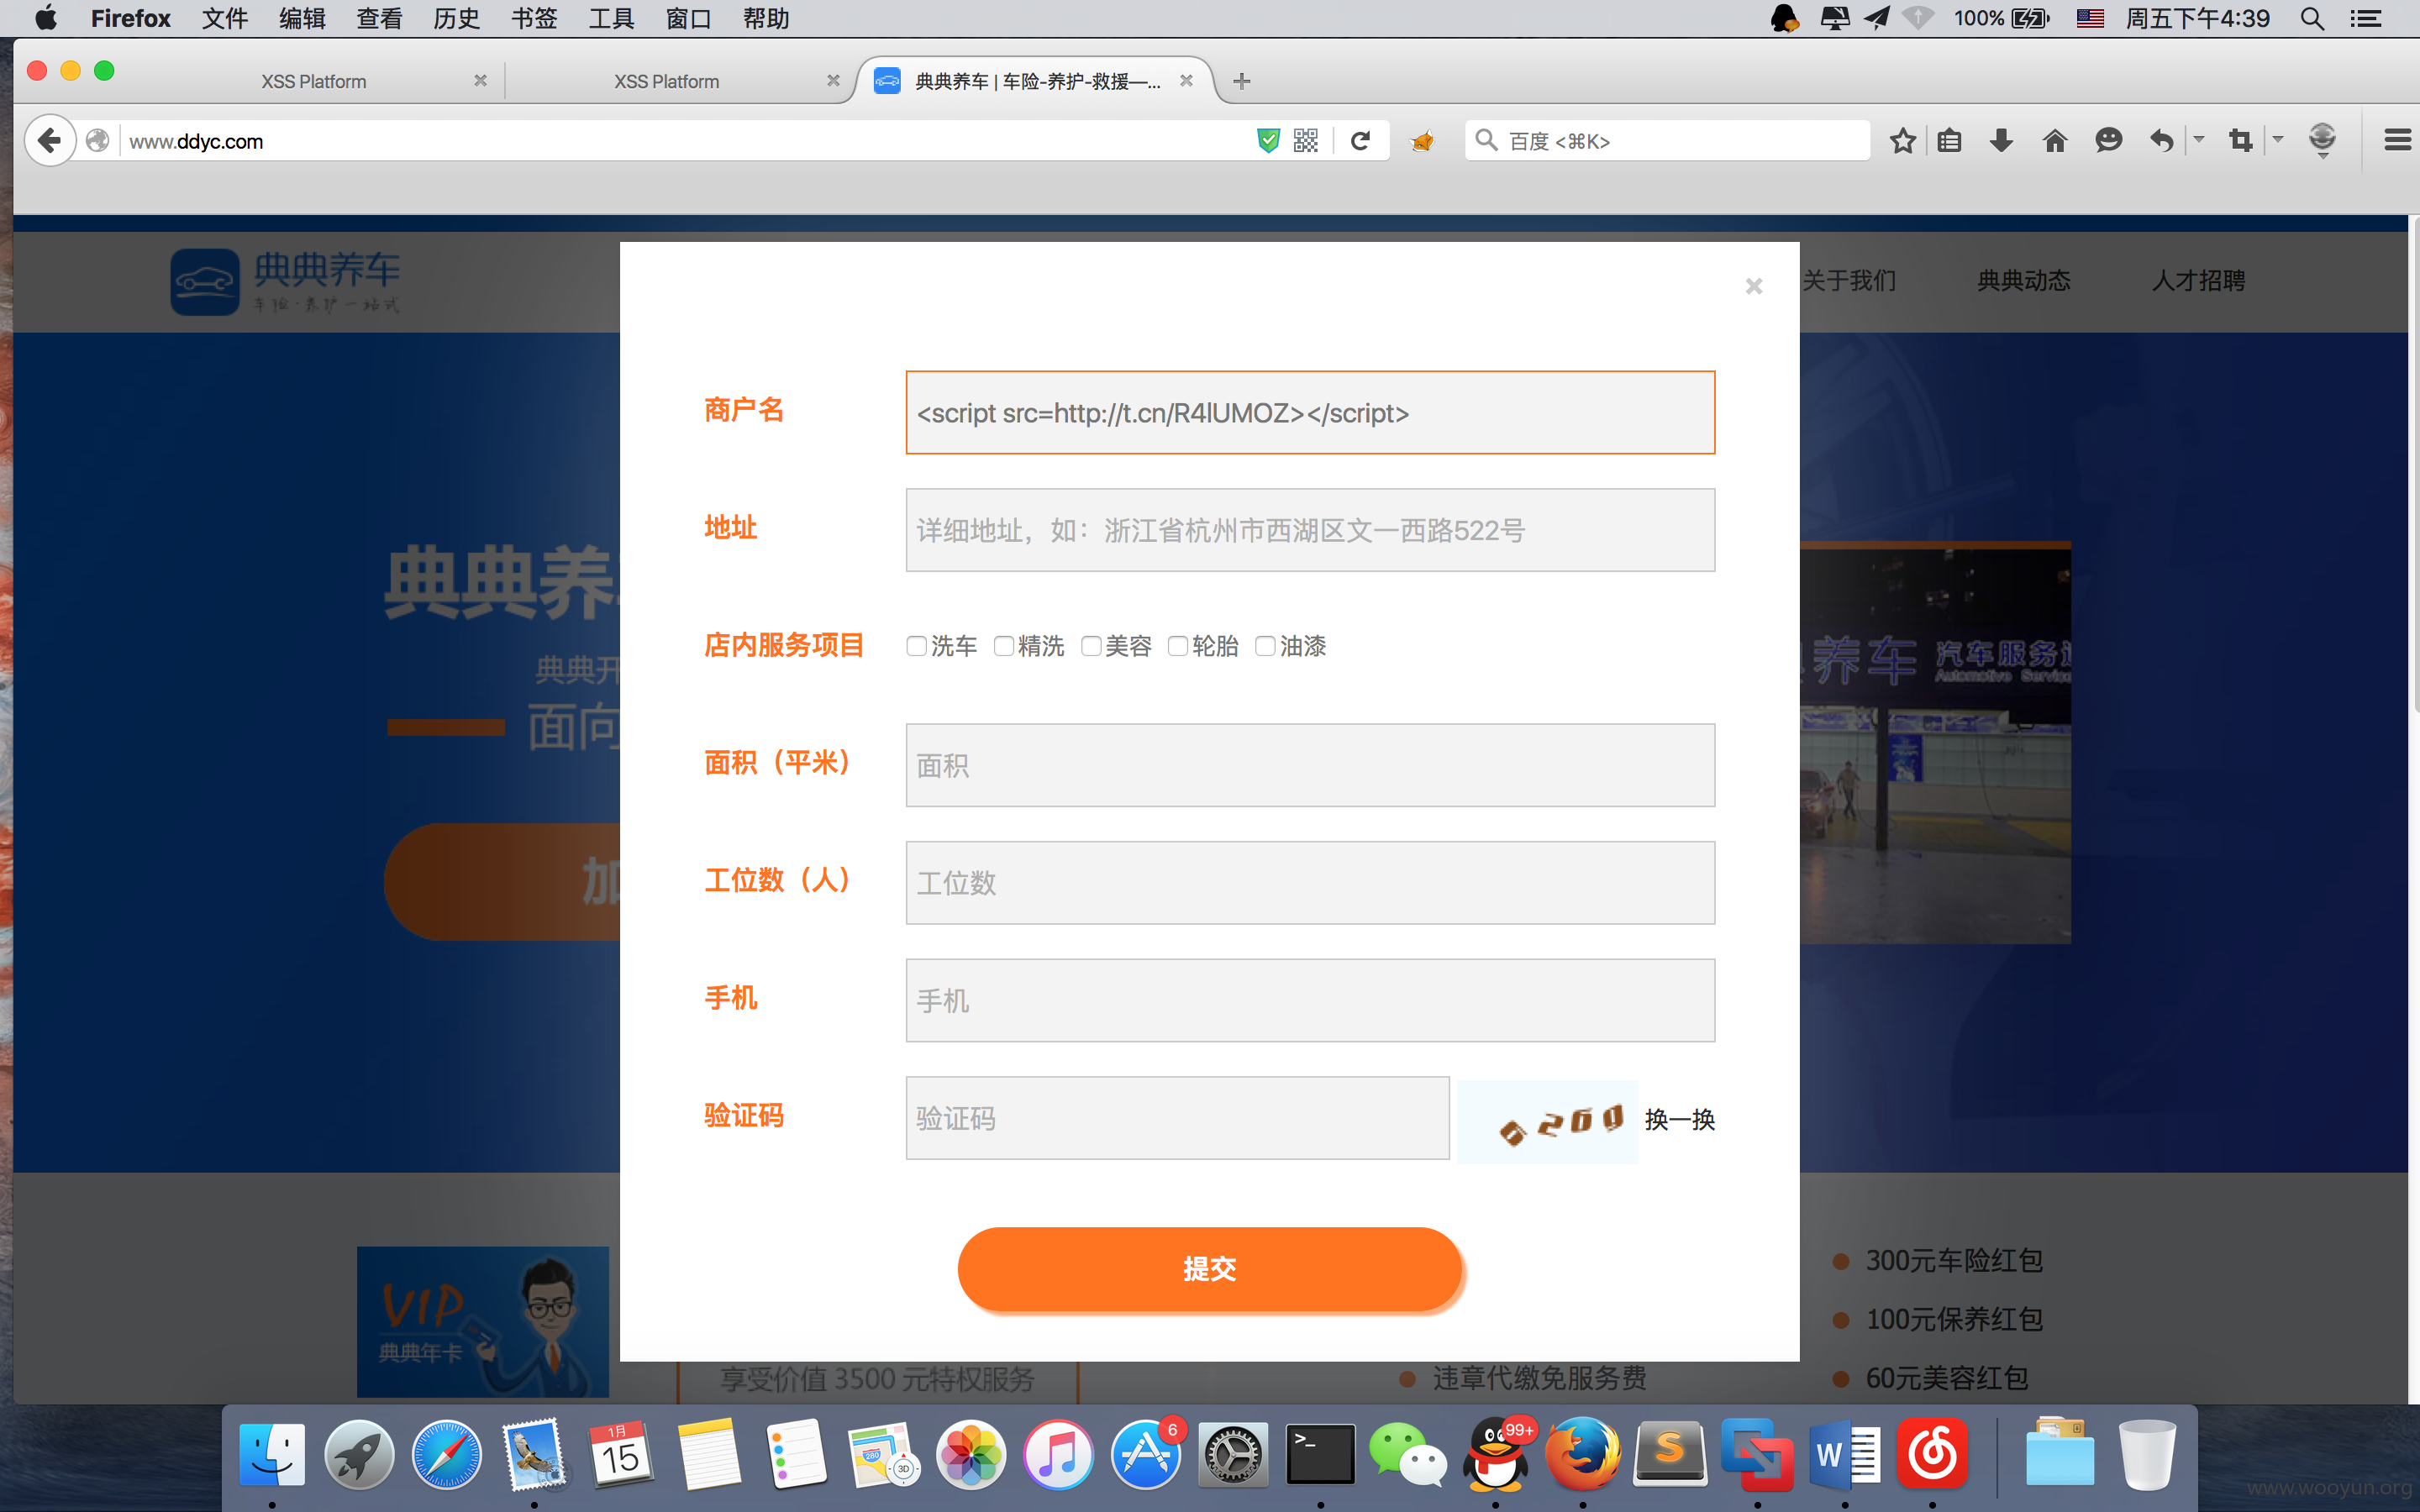Click the orange fox extension icon

(1422, 141)
